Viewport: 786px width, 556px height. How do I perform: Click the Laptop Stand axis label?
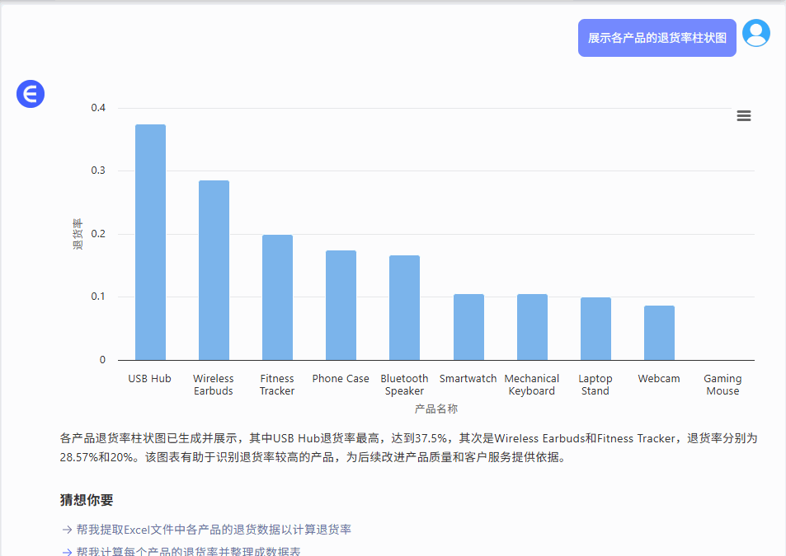(595, 385)
